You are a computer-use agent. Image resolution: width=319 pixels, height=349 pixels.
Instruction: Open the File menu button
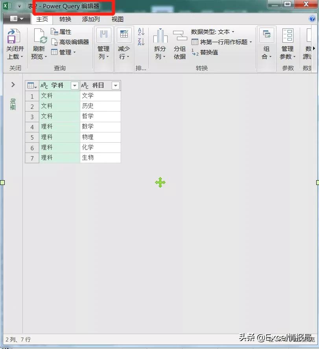tap(17, 19)
